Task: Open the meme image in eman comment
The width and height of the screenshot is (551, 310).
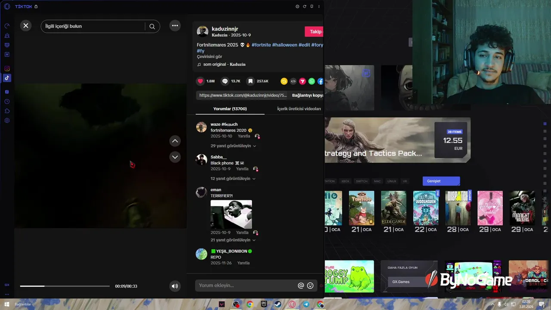Action: [231, 214]
